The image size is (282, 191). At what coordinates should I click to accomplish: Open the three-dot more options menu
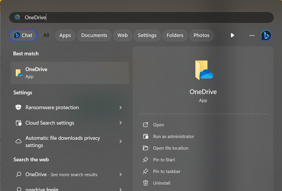(x=252, y=35)
